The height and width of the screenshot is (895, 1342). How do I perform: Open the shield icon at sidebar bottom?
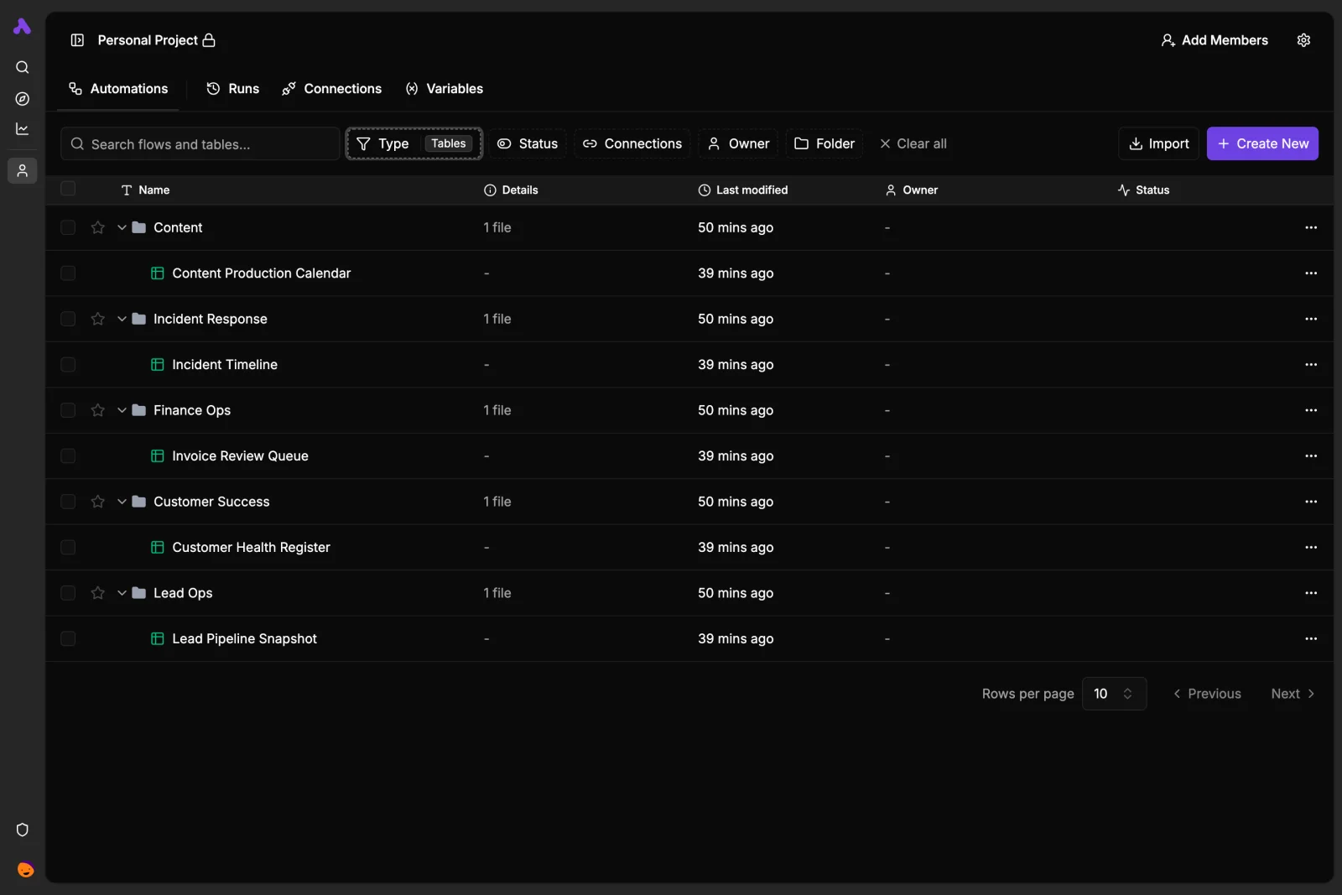click(x=23, y=830)
